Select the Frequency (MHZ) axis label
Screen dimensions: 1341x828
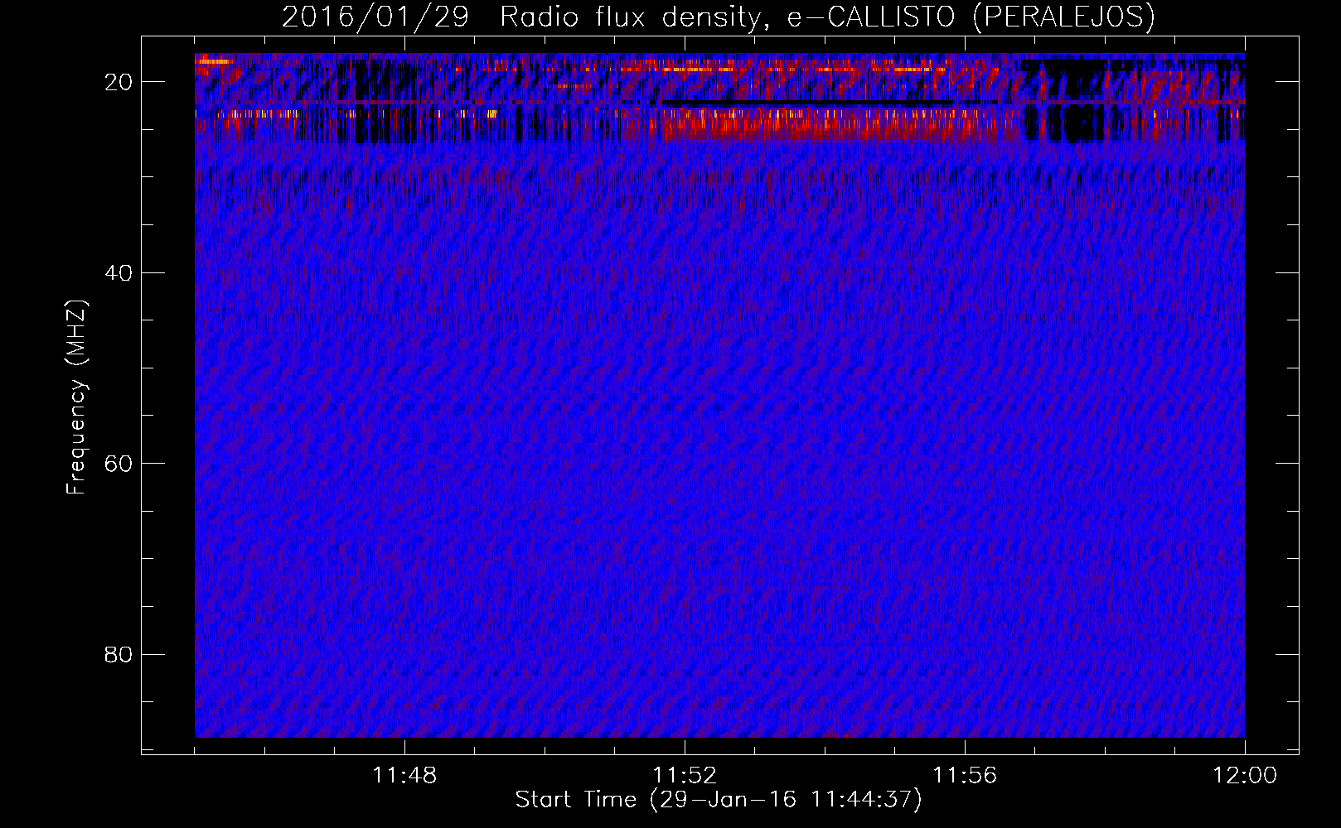point(76,397)
